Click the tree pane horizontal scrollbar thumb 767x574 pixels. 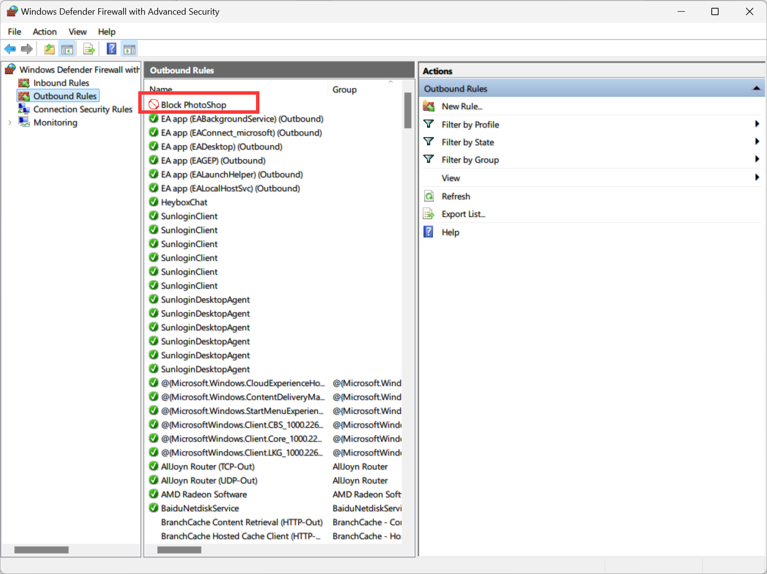tap(42, 550)
